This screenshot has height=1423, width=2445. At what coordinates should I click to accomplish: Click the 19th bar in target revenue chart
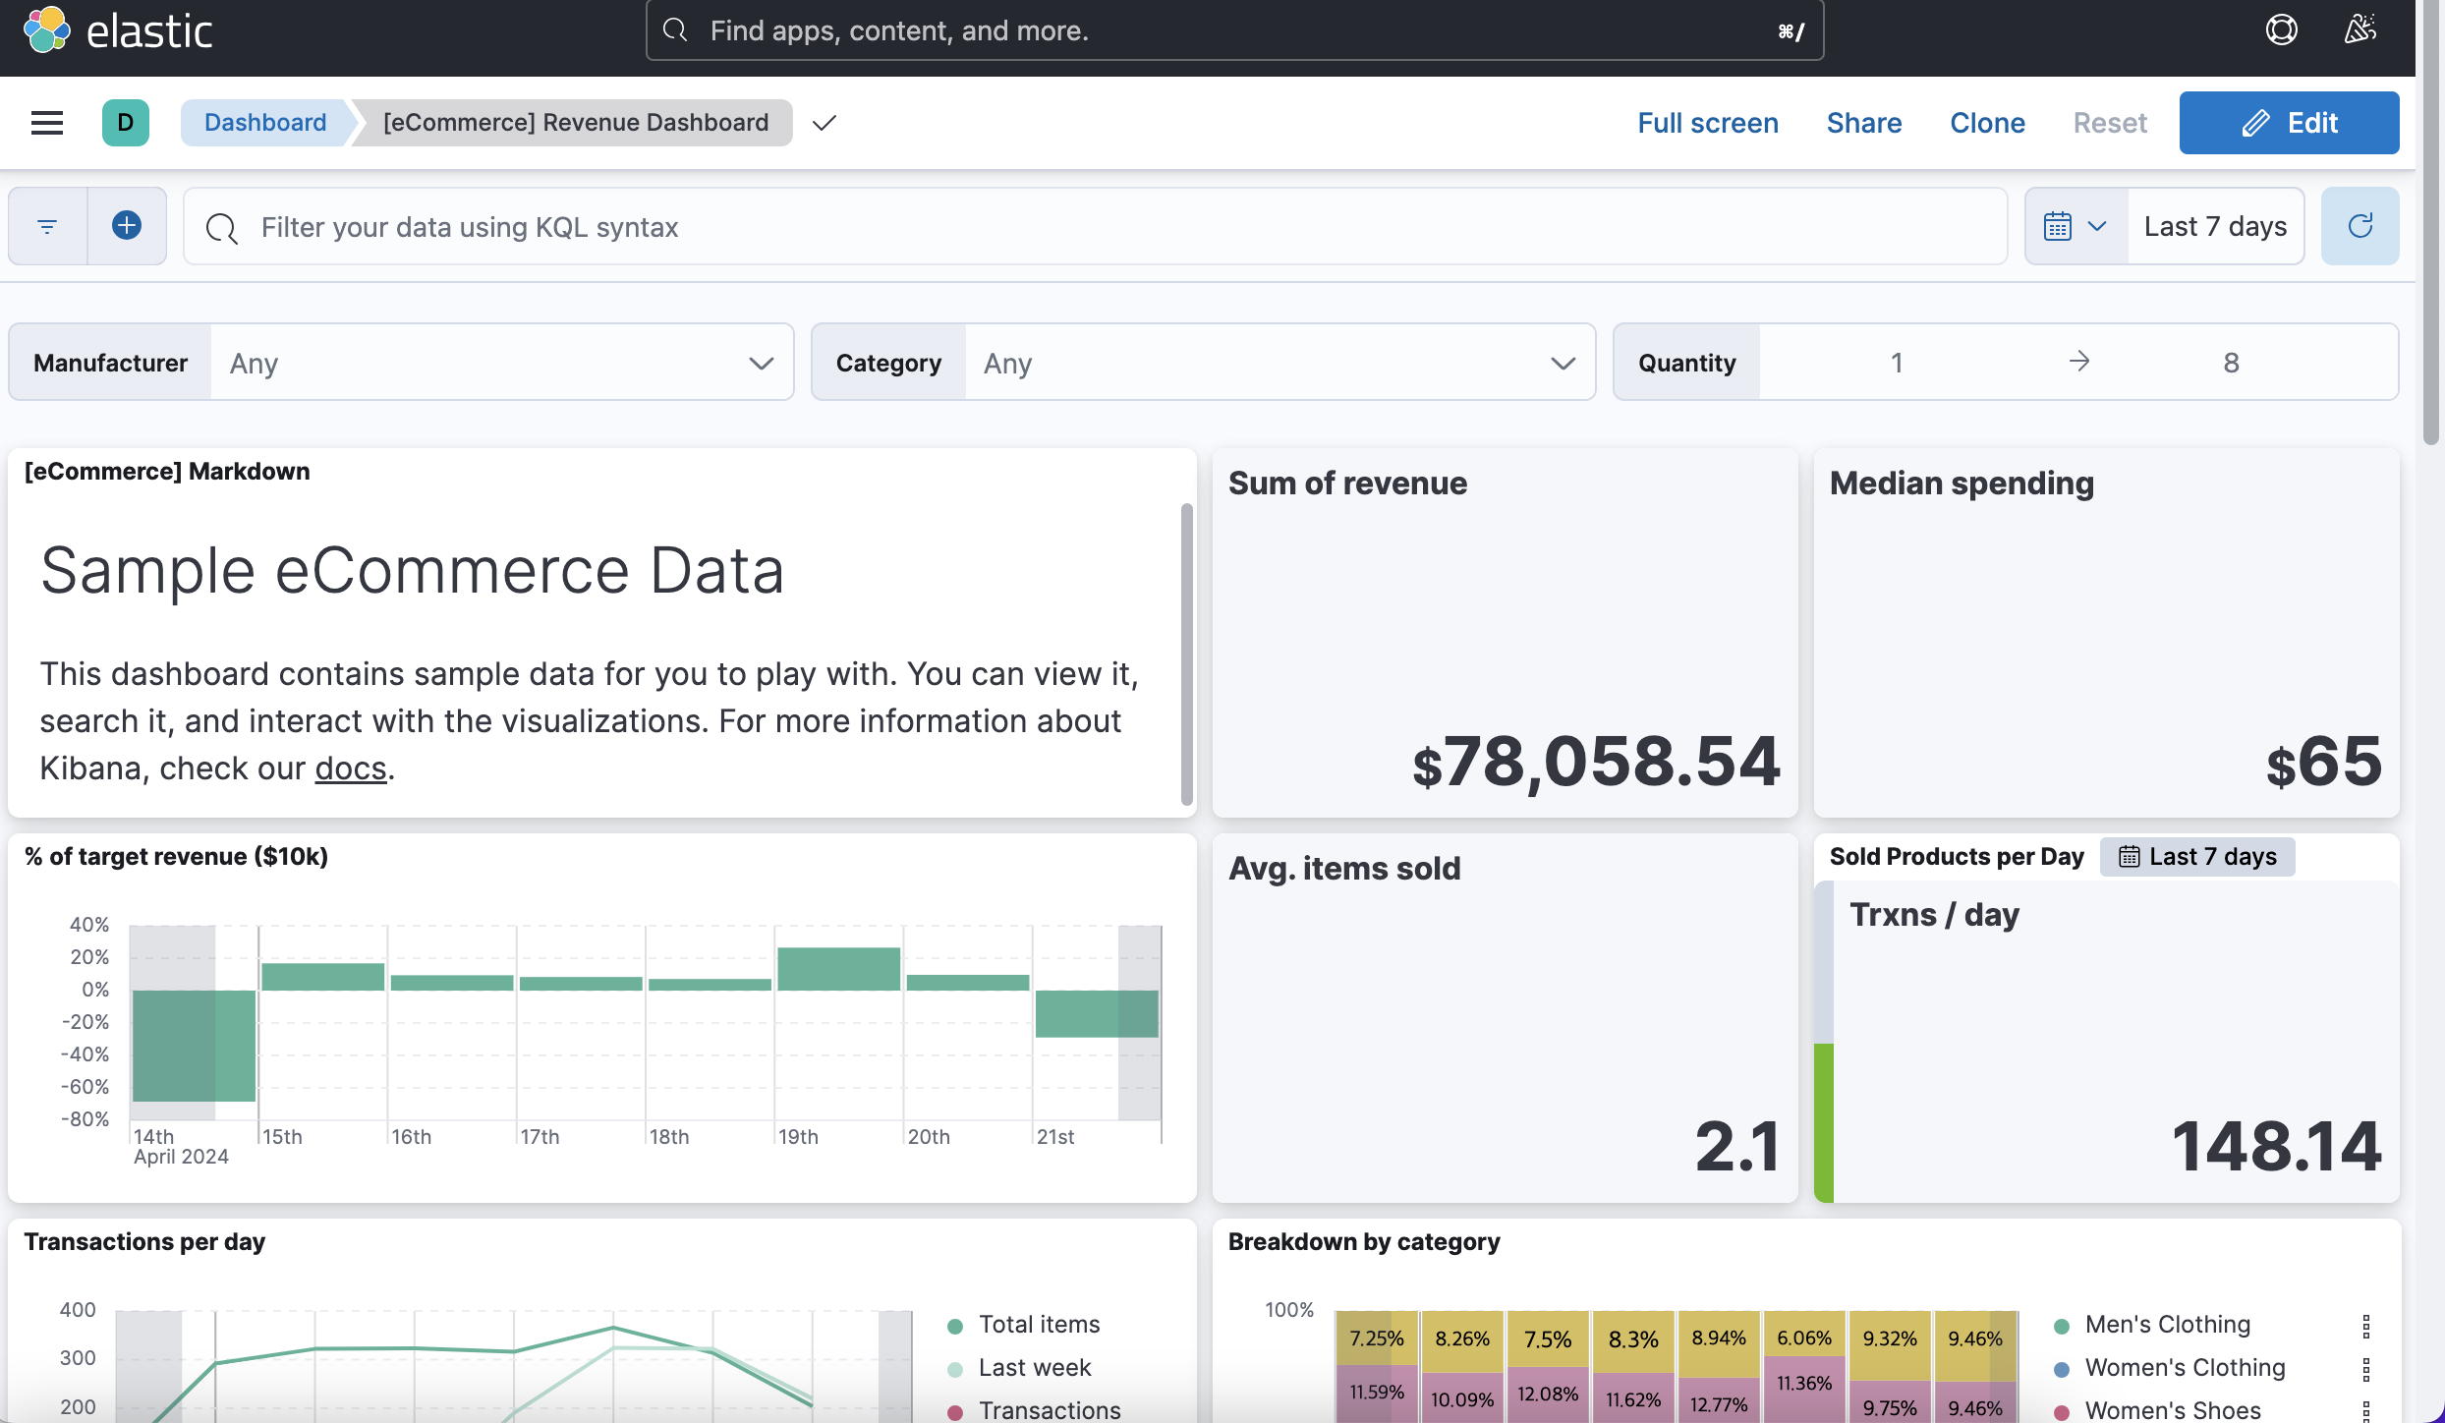point(838,968)
